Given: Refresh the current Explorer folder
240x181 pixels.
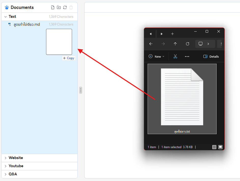Looking at the screenshot, I should [187, 44].
